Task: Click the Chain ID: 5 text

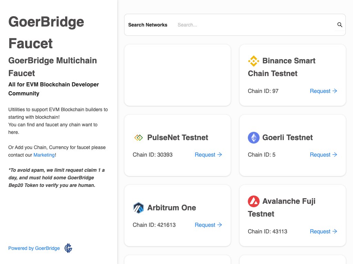Action: [x=261, y=155]
